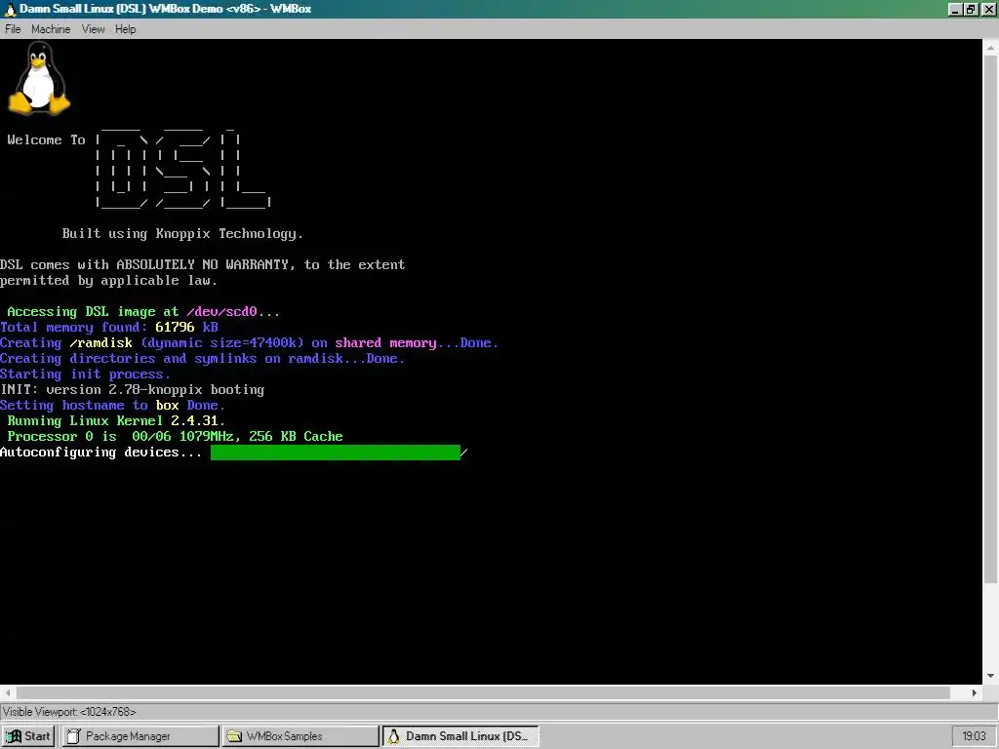This screenshot has height=749, width=999.
Task: Click the vertical scrollbar thumb
Action: [991, 319]
